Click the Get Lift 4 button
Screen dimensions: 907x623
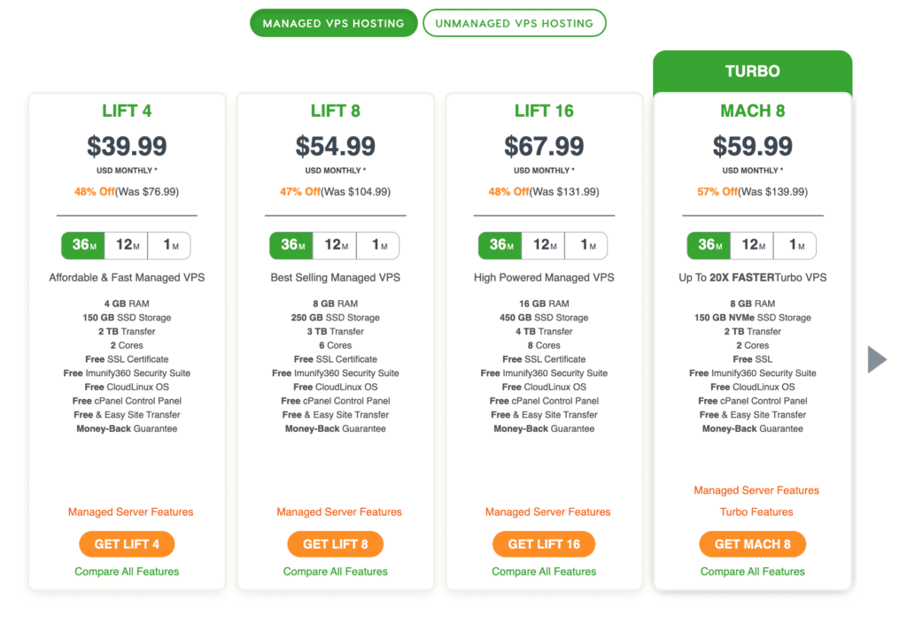click(127, 544)
